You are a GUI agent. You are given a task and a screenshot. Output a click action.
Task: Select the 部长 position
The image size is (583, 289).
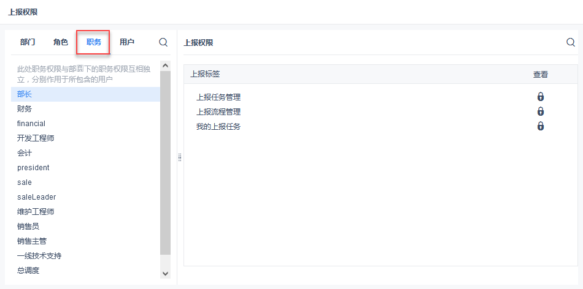[x=85, y=94]
